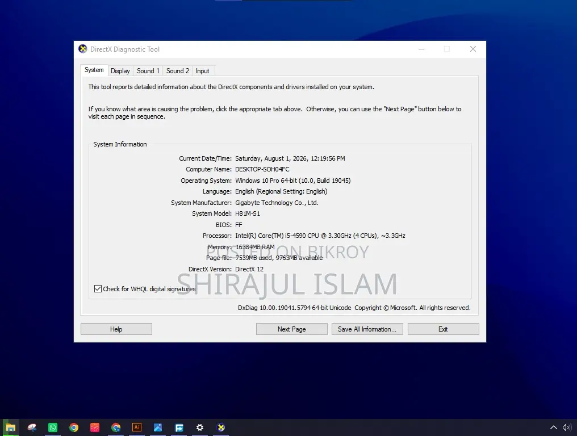
Task: Click the DxDiag 10.00.19041.5794 version text
Action: click(294, 308)
